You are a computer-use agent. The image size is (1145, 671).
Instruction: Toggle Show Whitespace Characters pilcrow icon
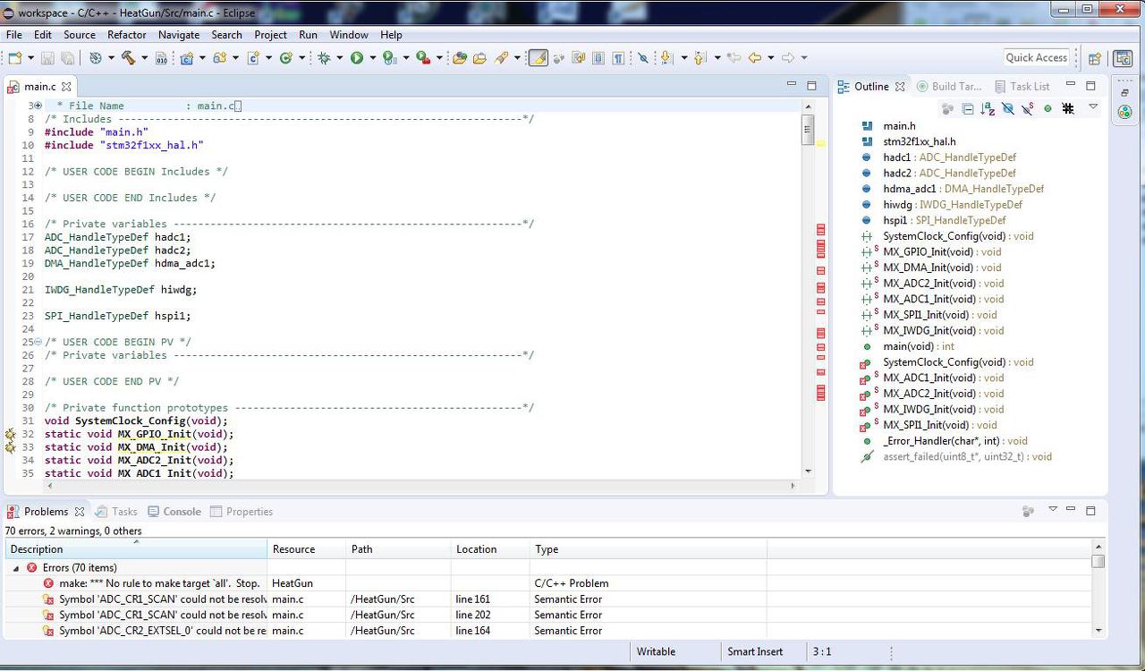coord(618,58)
